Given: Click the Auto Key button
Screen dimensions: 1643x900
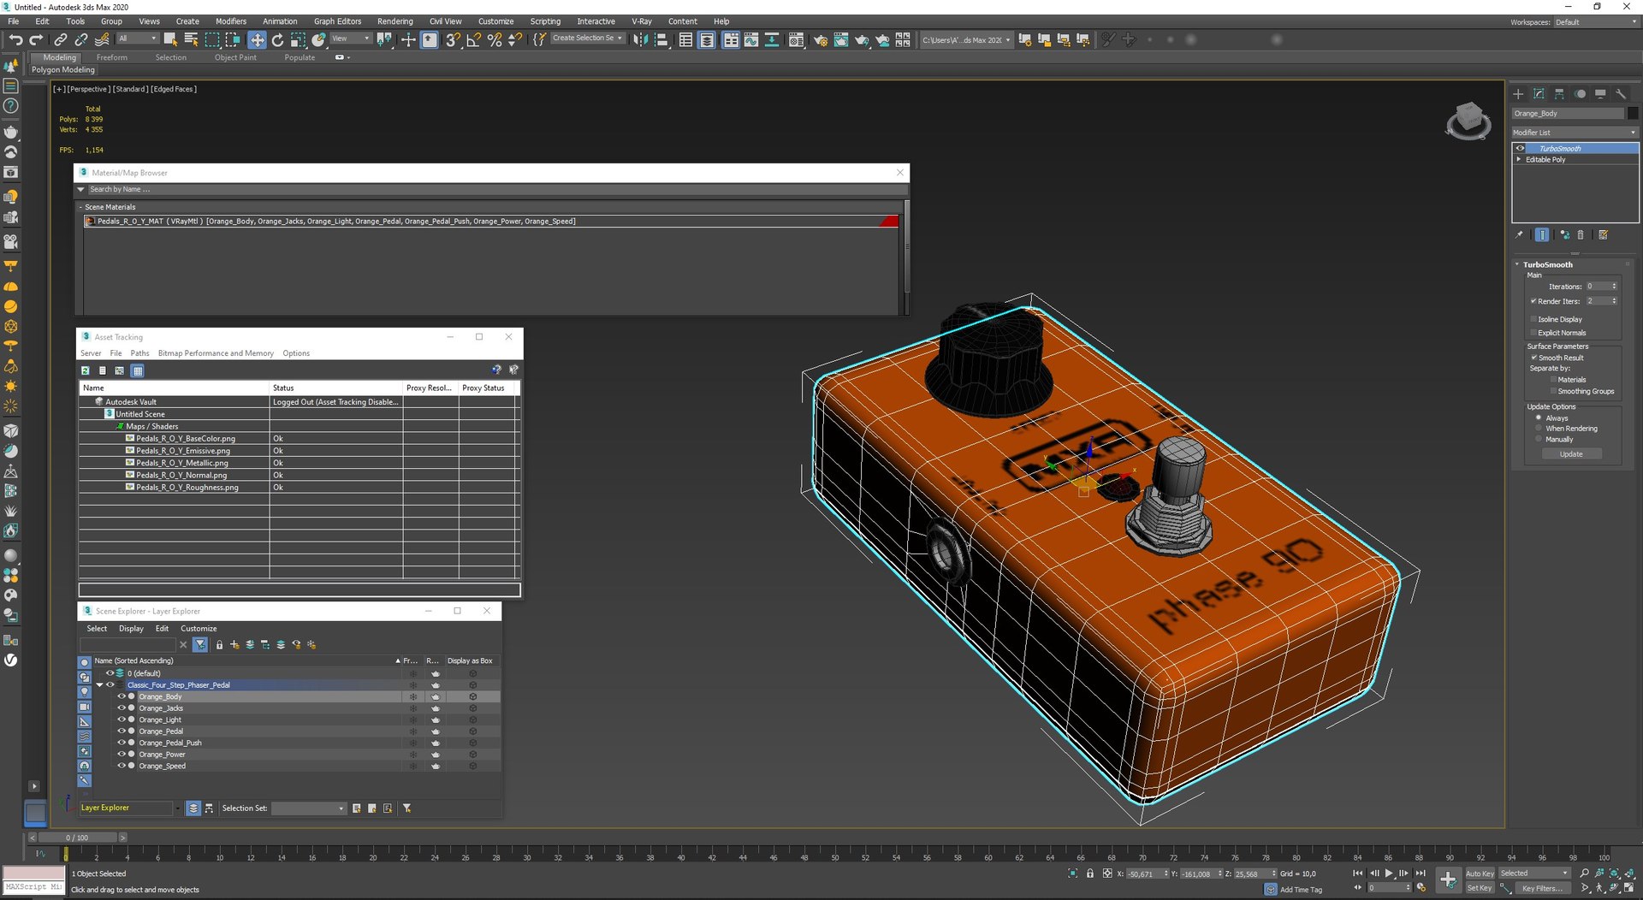Looking at the screenshot, I should tap(1480, 873).
